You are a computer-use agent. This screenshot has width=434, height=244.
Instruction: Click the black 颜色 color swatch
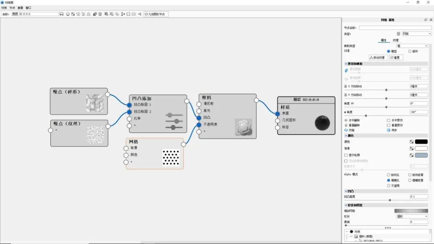[421, 141]
